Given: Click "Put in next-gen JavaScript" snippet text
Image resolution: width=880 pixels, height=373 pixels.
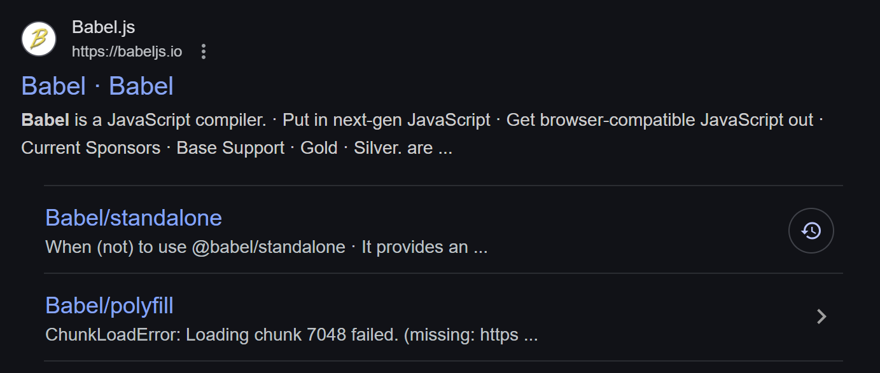Looking at the screenshot, I should pos(386,120).
